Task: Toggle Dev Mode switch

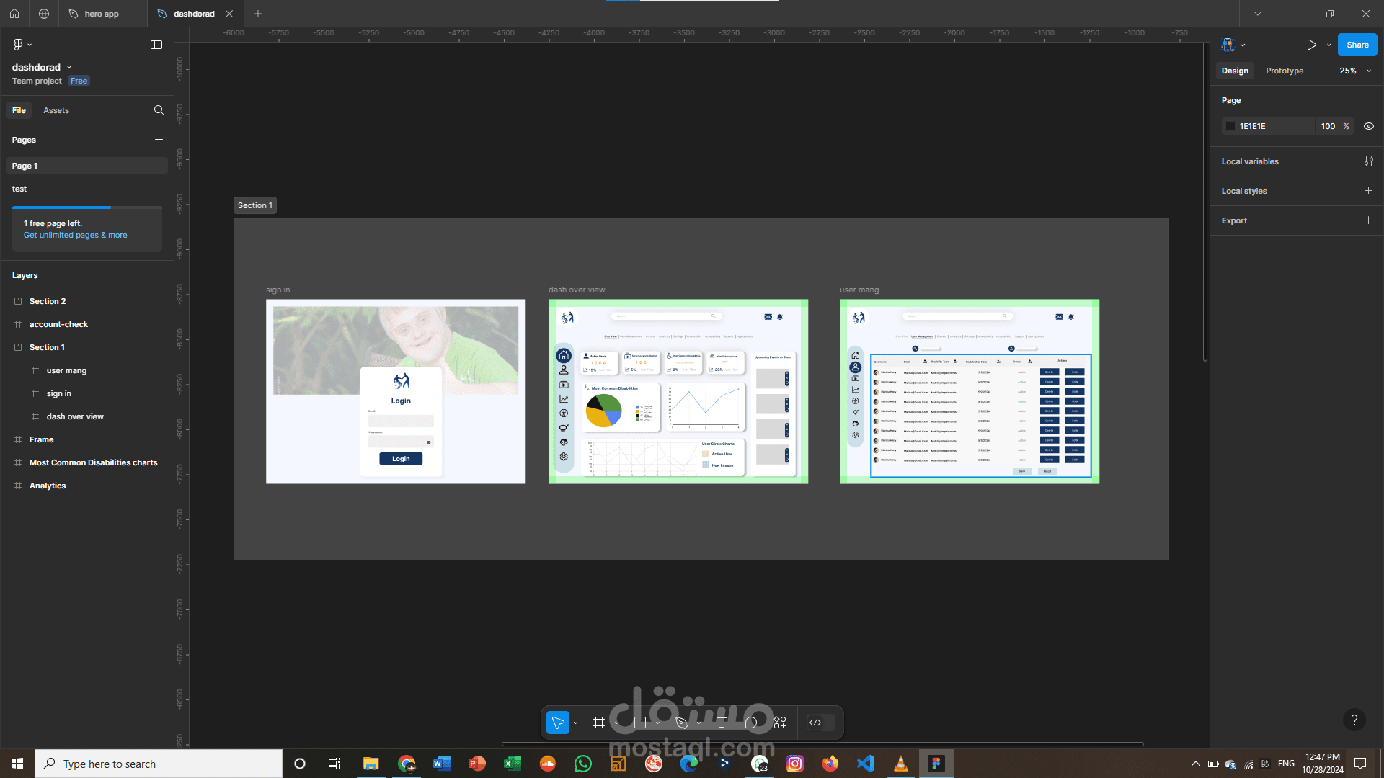Action: coord(820,723)
